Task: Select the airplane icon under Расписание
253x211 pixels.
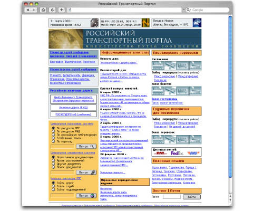Action: tap(170, 65)
